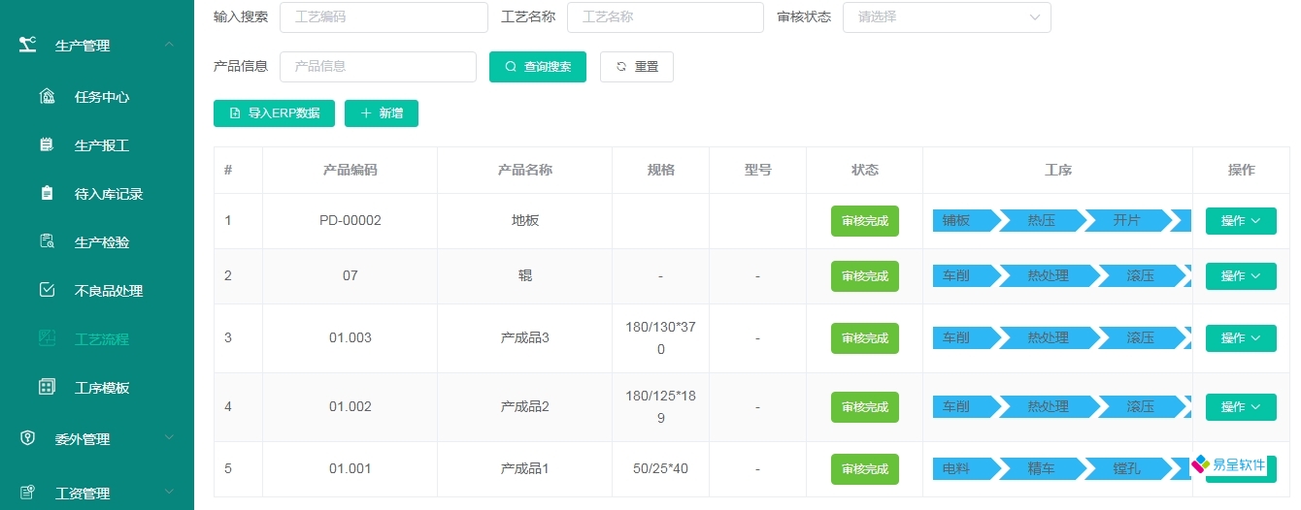
Task: Expand the 委外管理 menu chevron
Action: tap(169, 438)
